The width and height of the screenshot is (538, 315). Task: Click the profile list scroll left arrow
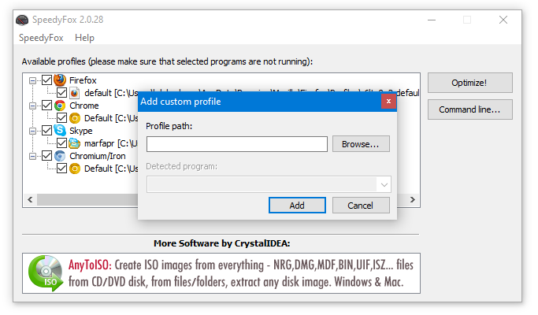point(30,200)
